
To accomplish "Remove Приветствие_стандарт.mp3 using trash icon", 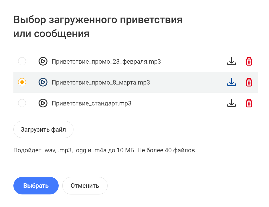I will point(249,103).
